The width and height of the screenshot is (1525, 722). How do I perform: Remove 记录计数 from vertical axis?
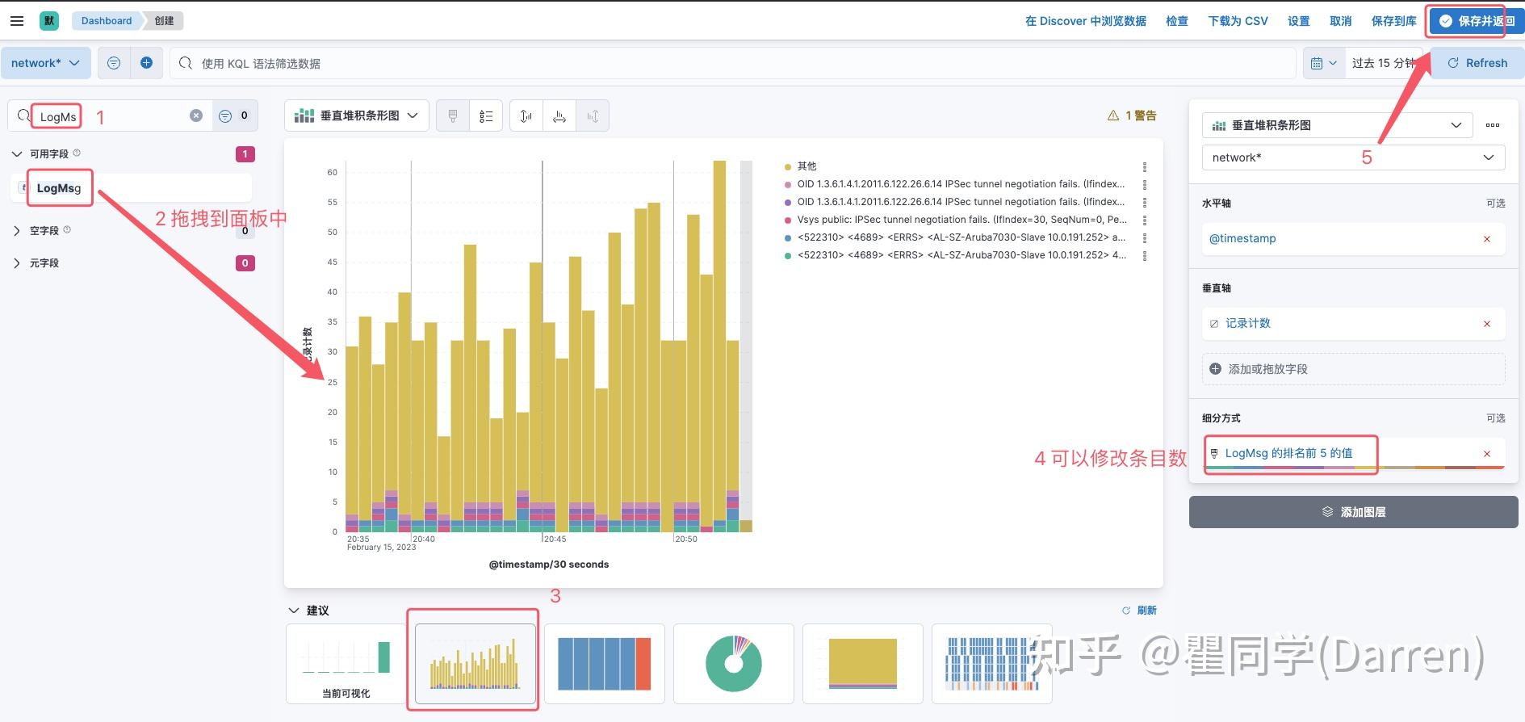coord(1487,324)
